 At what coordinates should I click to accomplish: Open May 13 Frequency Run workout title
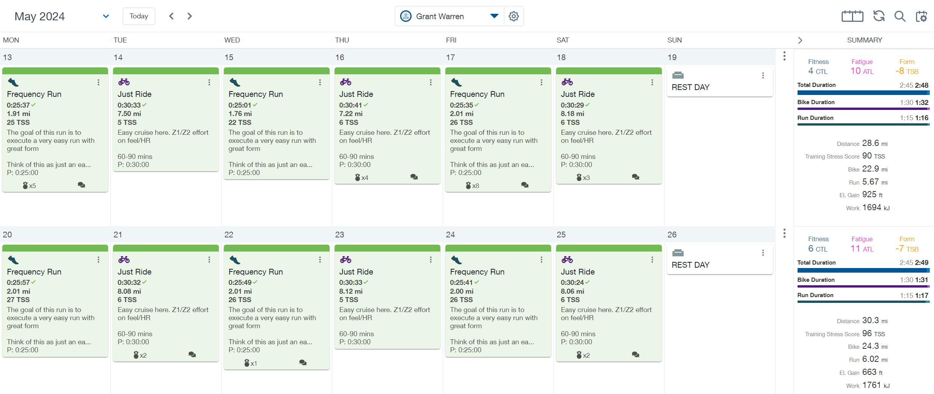pyautogui.click(x=34, y=94)
